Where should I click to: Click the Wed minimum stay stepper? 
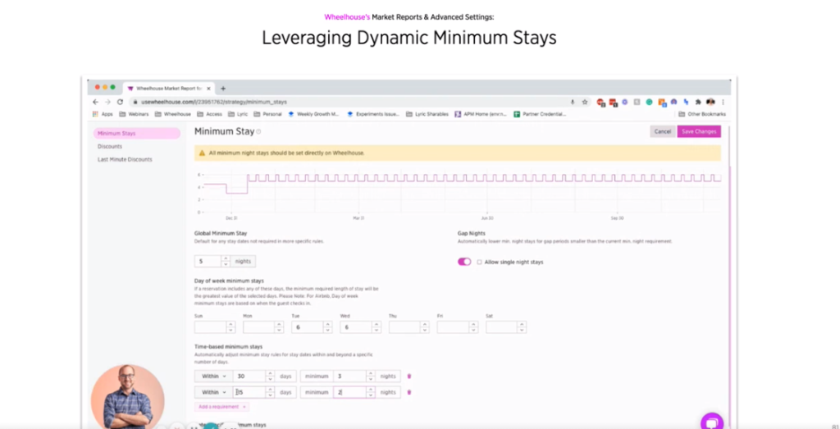point(376,327)
